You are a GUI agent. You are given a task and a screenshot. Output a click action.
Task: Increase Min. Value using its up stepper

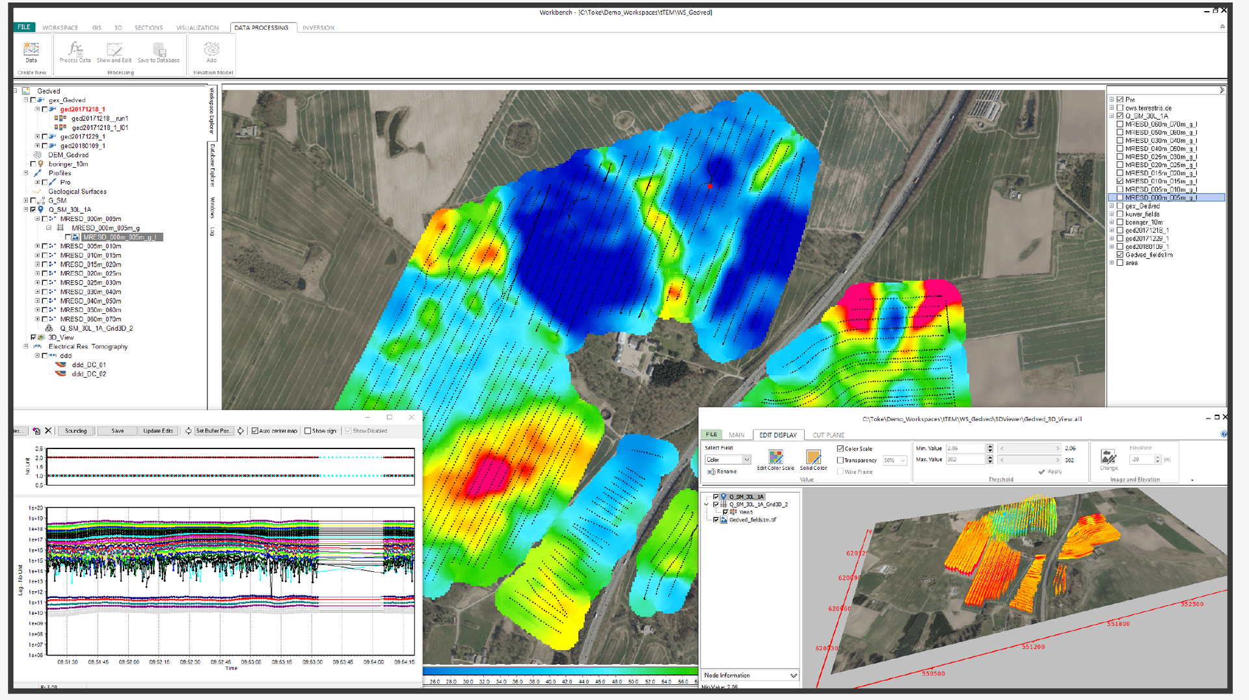click(x=989, y=445)
